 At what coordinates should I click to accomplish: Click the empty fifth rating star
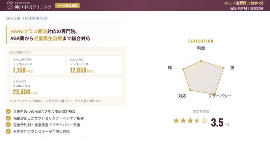(x=205, y=121)
